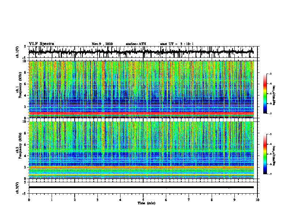The image size is (290, 224).
Task: Click the "-3" label on ch.1 color scale
Action: [270, 74]
